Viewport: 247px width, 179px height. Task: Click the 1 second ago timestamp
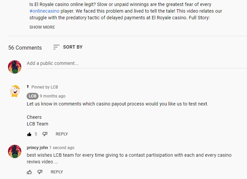(x=62, y=148)
